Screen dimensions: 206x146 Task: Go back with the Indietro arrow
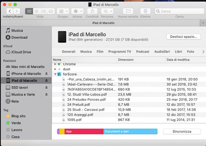(10, 11)
